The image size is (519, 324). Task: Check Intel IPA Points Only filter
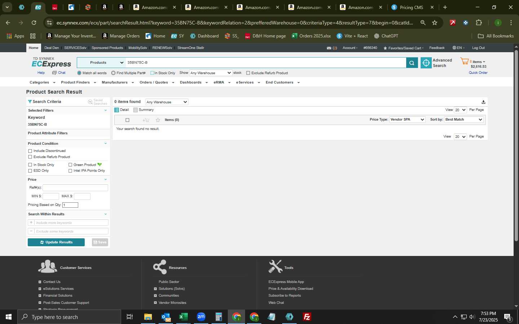pyautogui.click(x=70, y=171)
